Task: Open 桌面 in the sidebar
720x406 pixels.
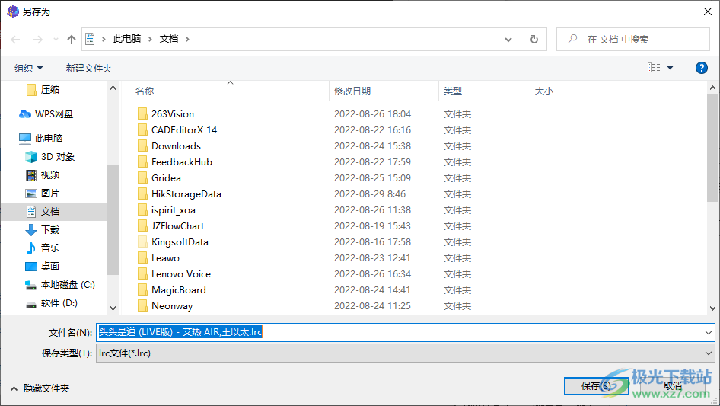Action: tap(43, 266)
